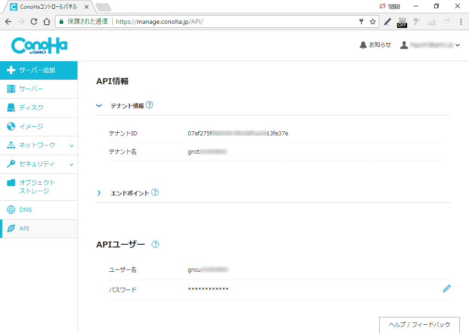Collapse the テナント情報 section chevron

tap(99, 105)
